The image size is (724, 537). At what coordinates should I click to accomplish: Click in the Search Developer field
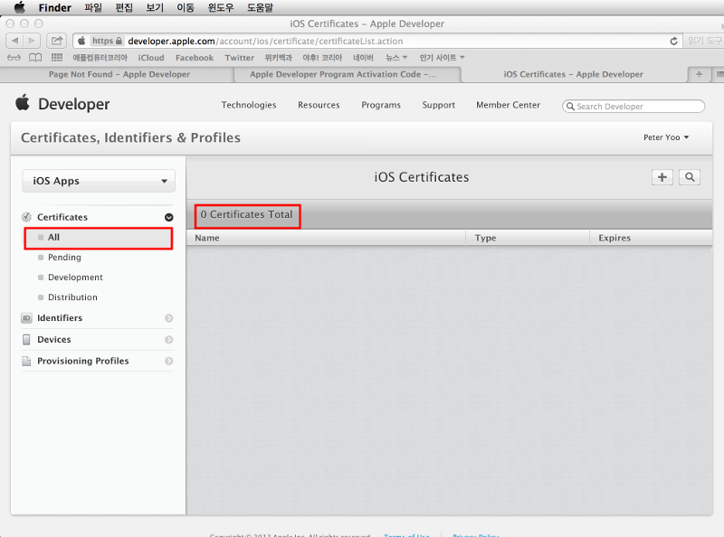[633, 107]
